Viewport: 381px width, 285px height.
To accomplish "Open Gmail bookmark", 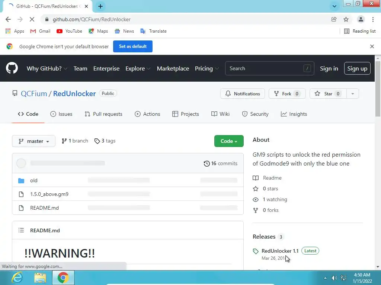I will (x=40, y=31).
